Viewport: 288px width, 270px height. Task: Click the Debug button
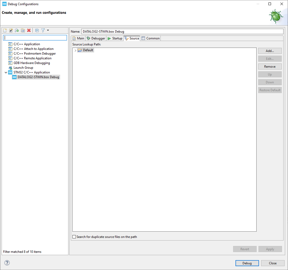click(247, 263)
